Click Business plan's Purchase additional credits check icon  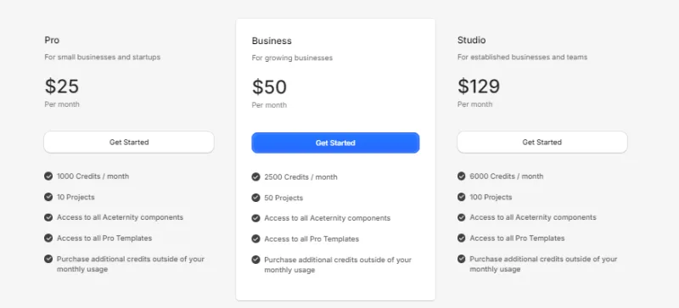256,260
